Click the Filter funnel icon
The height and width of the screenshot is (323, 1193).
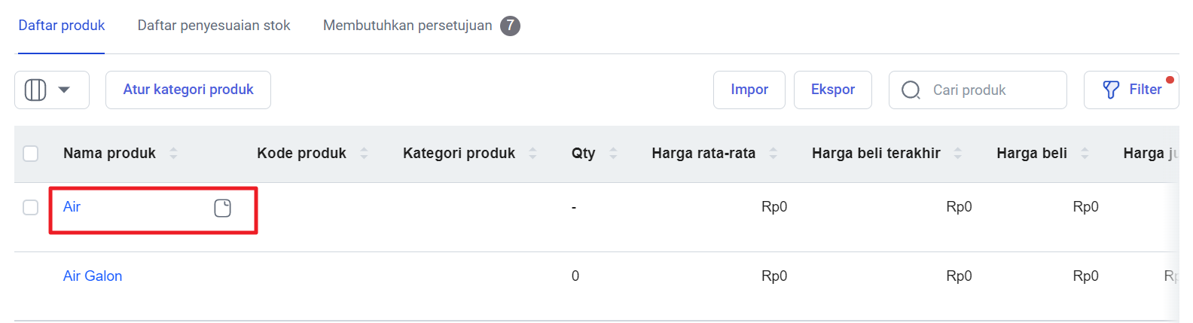[1111, 90]
